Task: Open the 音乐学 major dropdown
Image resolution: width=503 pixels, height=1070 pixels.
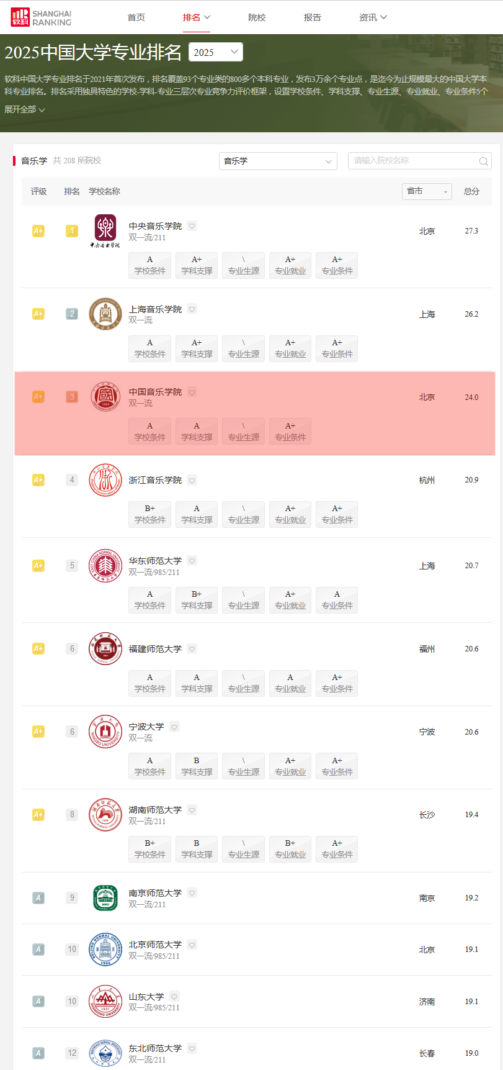Action: click(x=278, y=161)
